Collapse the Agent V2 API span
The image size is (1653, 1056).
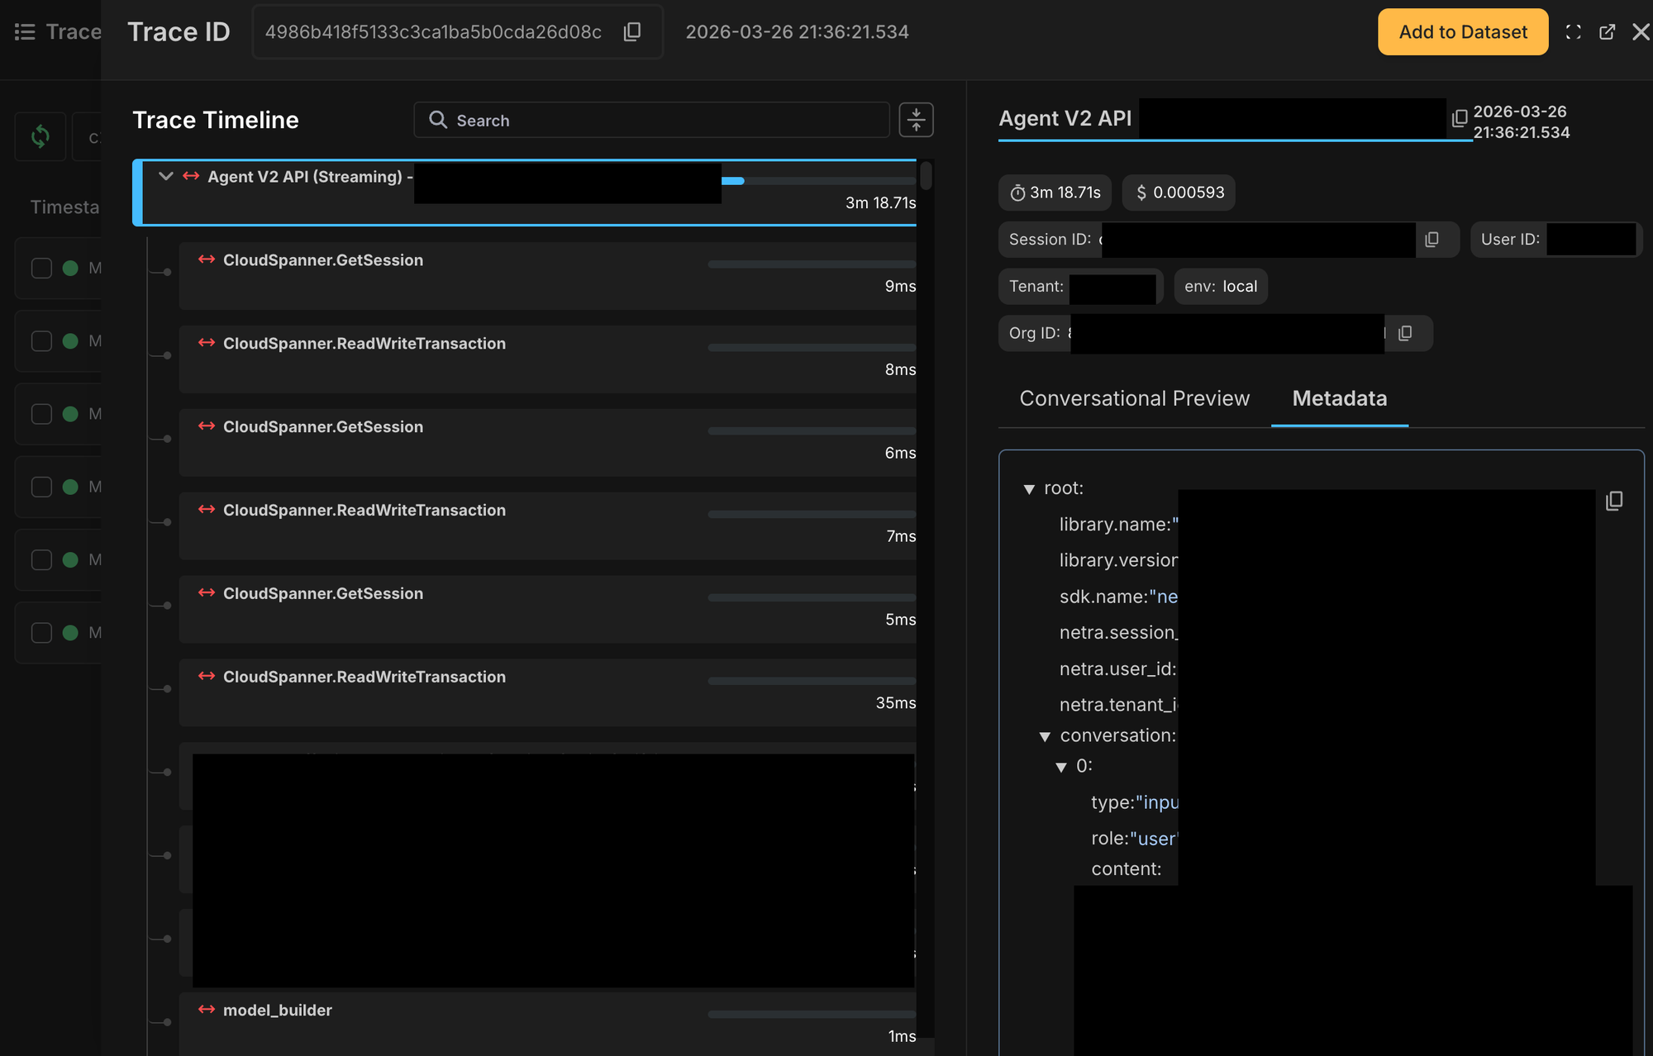165,176
